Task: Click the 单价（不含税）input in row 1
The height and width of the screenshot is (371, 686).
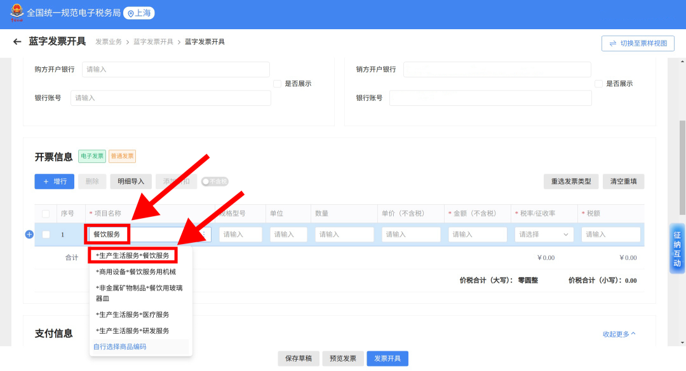Action: 411,234
